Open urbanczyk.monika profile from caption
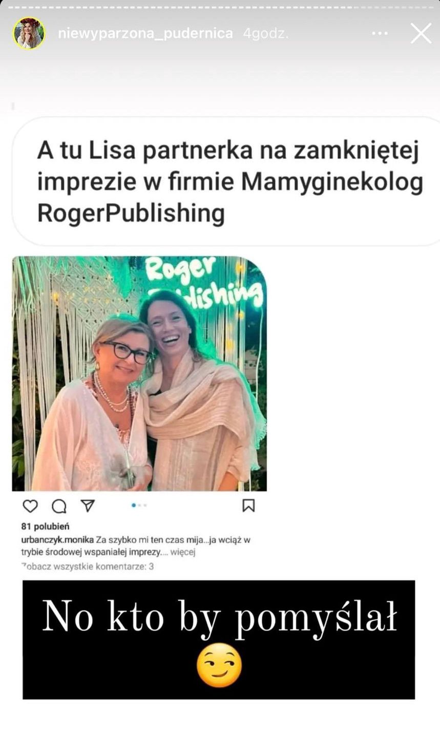Image resolution: width=440 pixels, height=737 pixels. [x=57, y=540]
